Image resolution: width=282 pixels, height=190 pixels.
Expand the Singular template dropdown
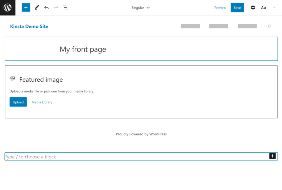[x=140, y=8]
